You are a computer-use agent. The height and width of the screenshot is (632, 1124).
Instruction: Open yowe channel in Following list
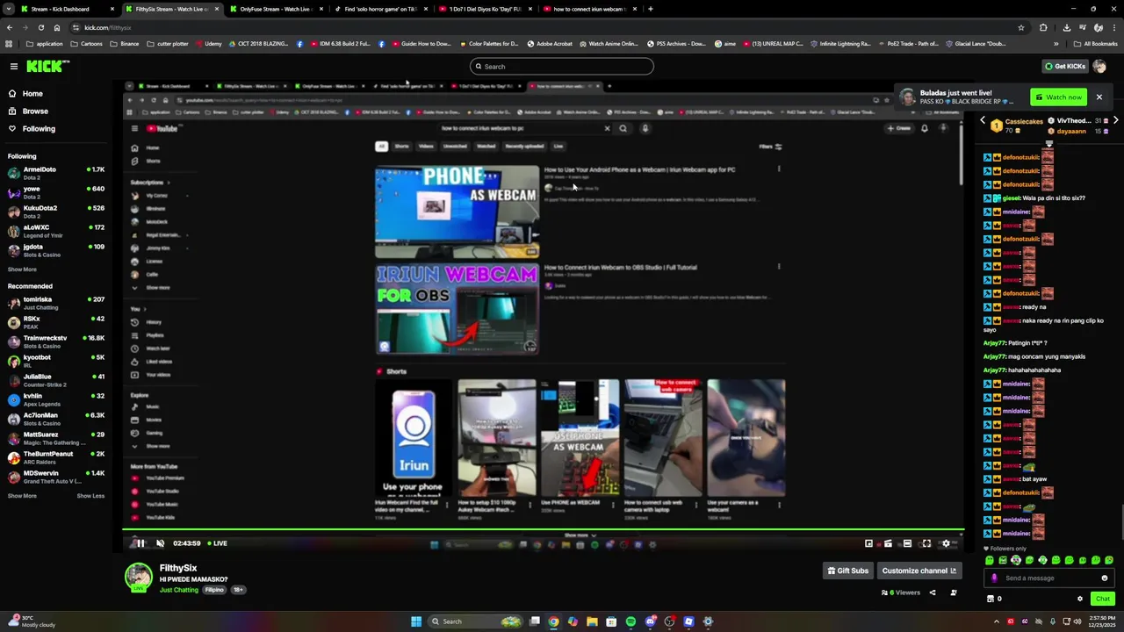(56, 192)
